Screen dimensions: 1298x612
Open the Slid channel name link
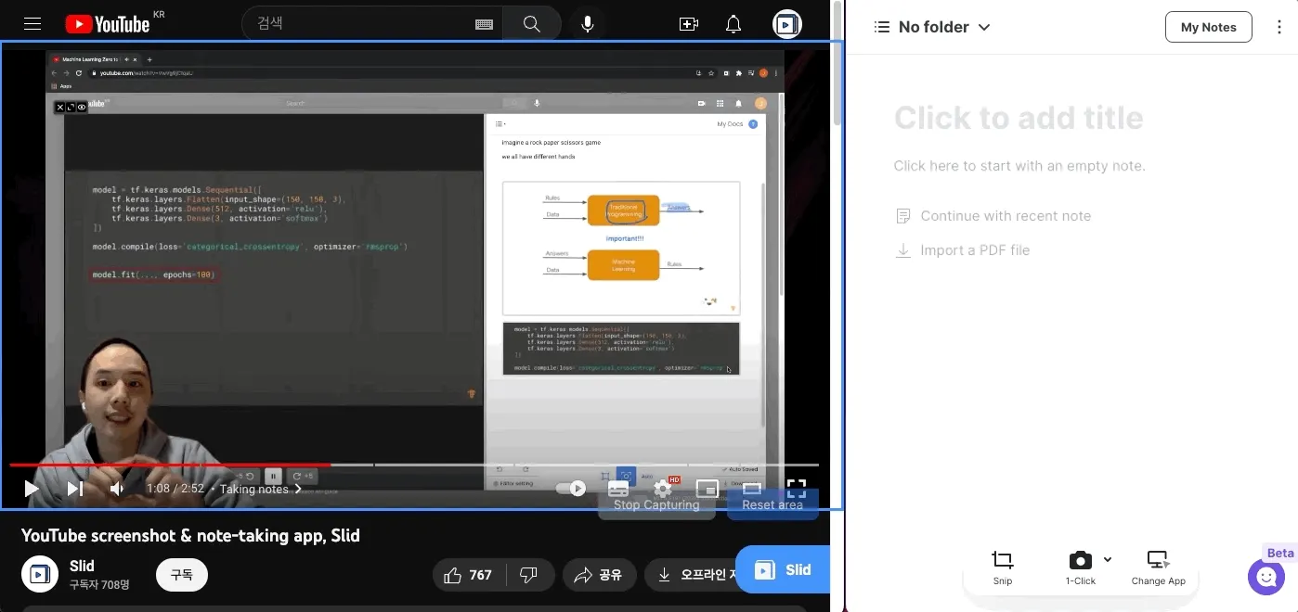coord(82,566)
